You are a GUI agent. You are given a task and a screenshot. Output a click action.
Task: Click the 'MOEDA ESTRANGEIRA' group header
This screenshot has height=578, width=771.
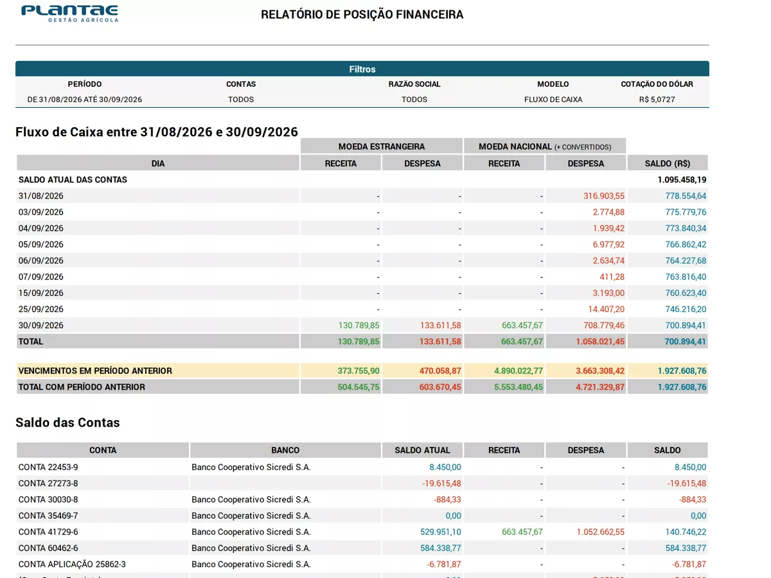click(382, 146)
